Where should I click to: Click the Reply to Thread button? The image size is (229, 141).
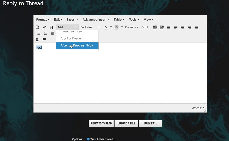(x=101, y=123)
